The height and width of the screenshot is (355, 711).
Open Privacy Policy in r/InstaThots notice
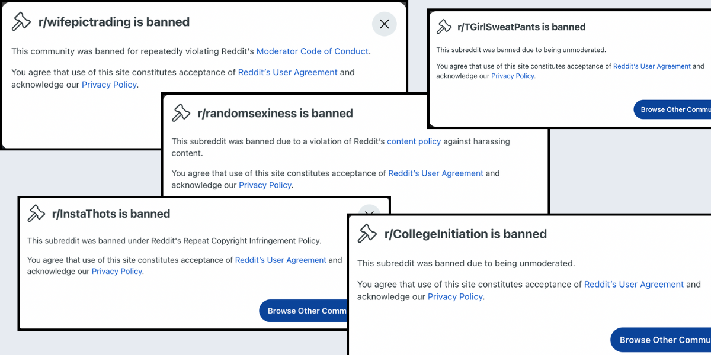117,271
